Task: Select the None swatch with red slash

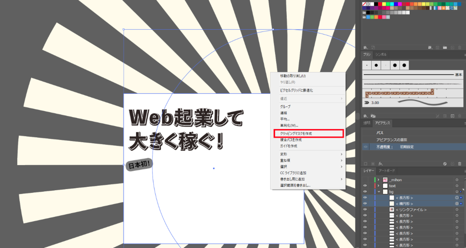Action: click(364, 4)
